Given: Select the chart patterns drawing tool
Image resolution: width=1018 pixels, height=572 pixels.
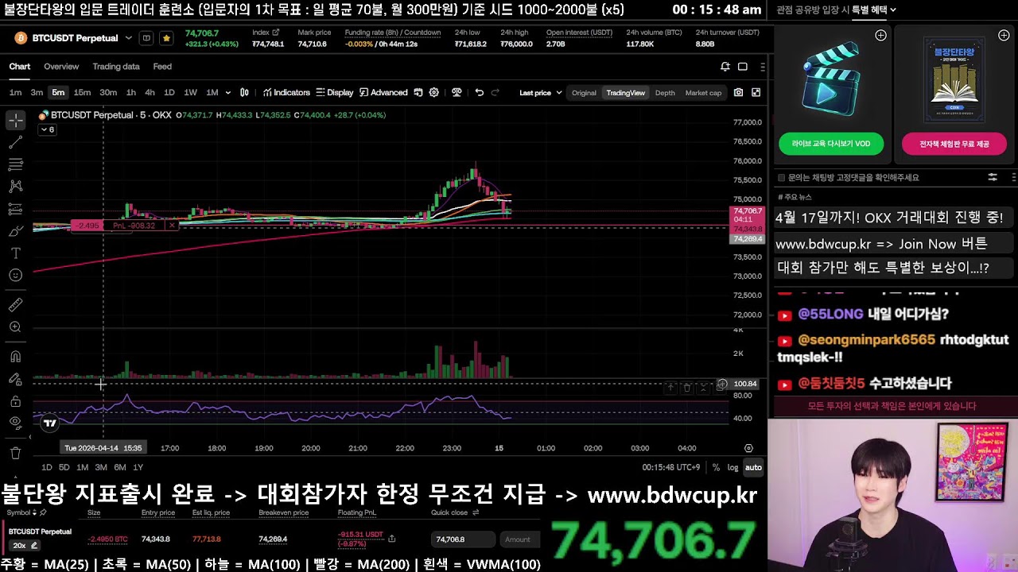Looking at the screenshot, I should pos(15,187).
